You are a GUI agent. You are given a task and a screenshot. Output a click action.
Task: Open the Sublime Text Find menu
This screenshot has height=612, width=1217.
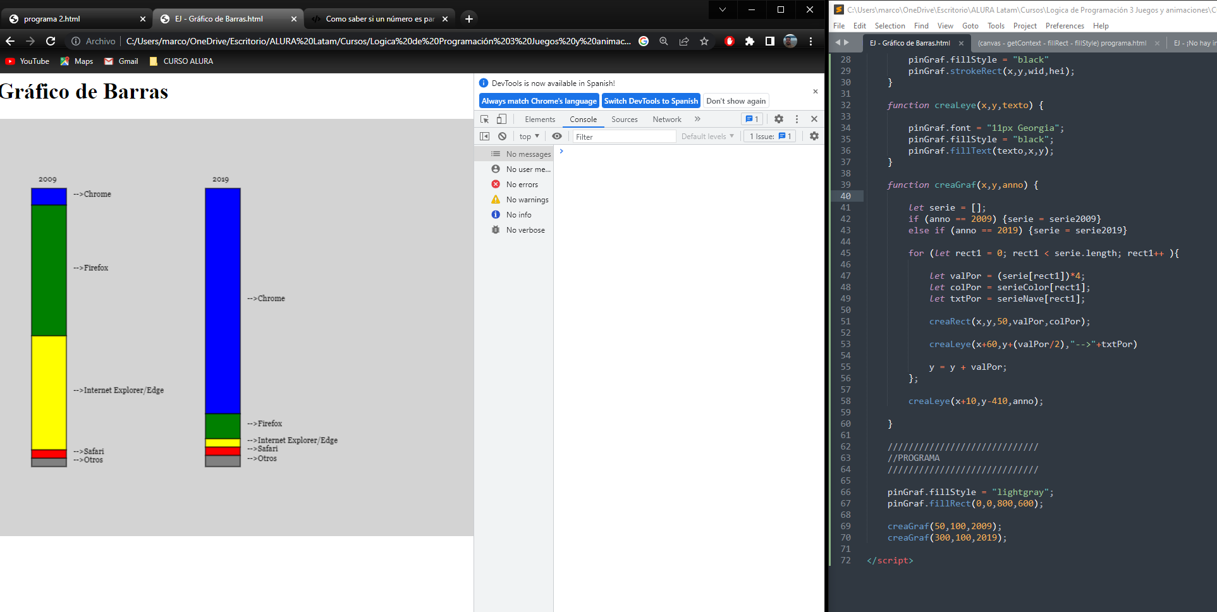coord(921,26)
